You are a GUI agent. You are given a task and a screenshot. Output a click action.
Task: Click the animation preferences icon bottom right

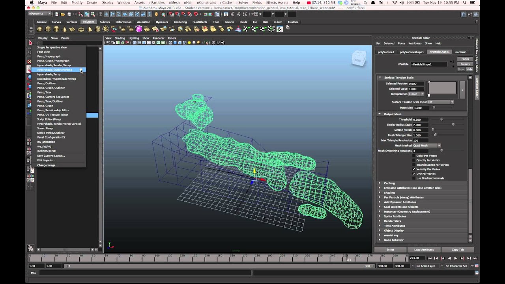click(x=477, y=266)
